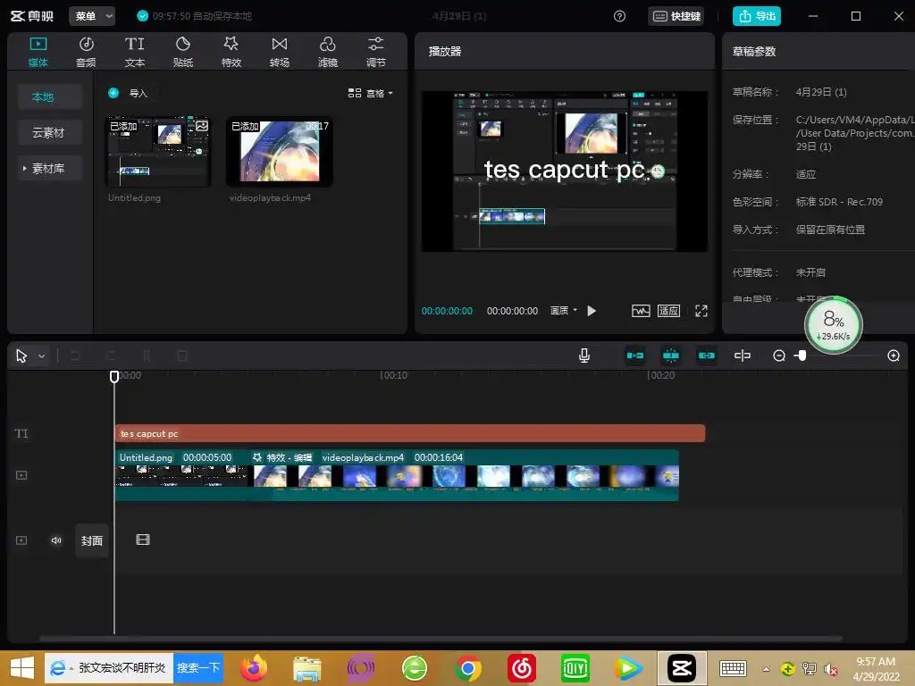Toggle preview axis on timeline
Screen dimensions: 915x686
[743, 356]
